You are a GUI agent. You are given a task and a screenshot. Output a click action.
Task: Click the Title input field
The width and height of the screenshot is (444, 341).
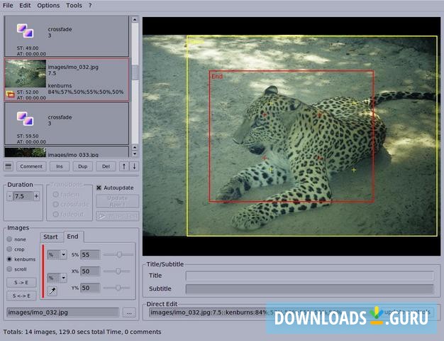(x=309, y=276)
